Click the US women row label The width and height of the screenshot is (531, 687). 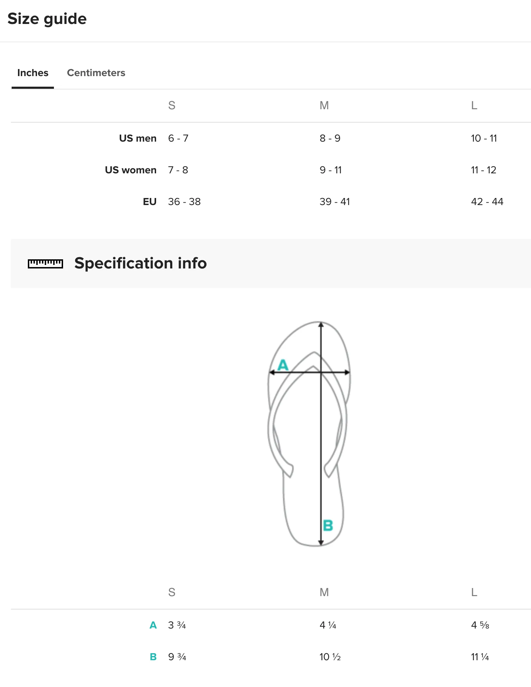(x=131, y=170)
